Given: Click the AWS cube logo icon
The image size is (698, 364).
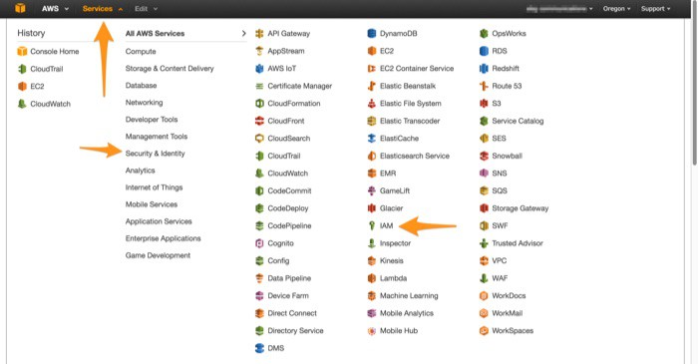Looking at the screenshot, I should pos(20,8).
